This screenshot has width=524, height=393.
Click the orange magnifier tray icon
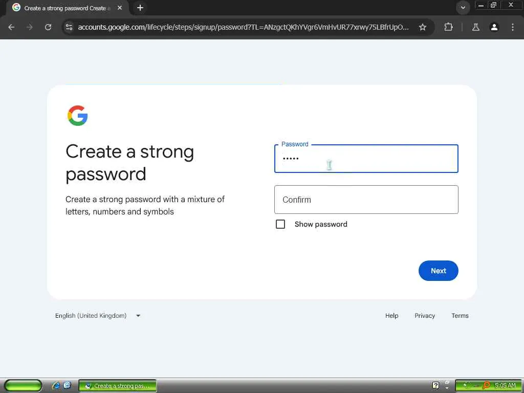click(486, 385)
